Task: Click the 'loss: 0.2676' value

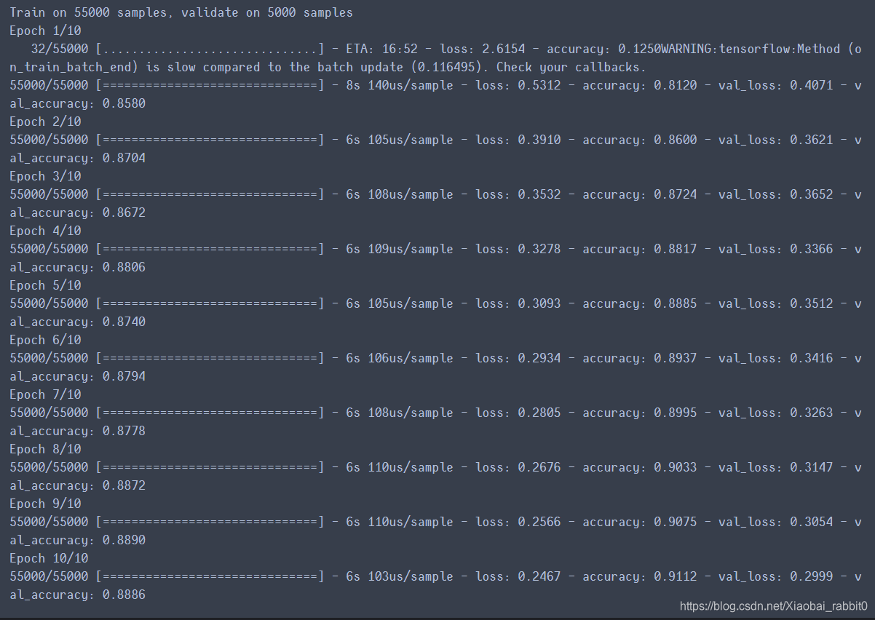Action: [518, 467]
